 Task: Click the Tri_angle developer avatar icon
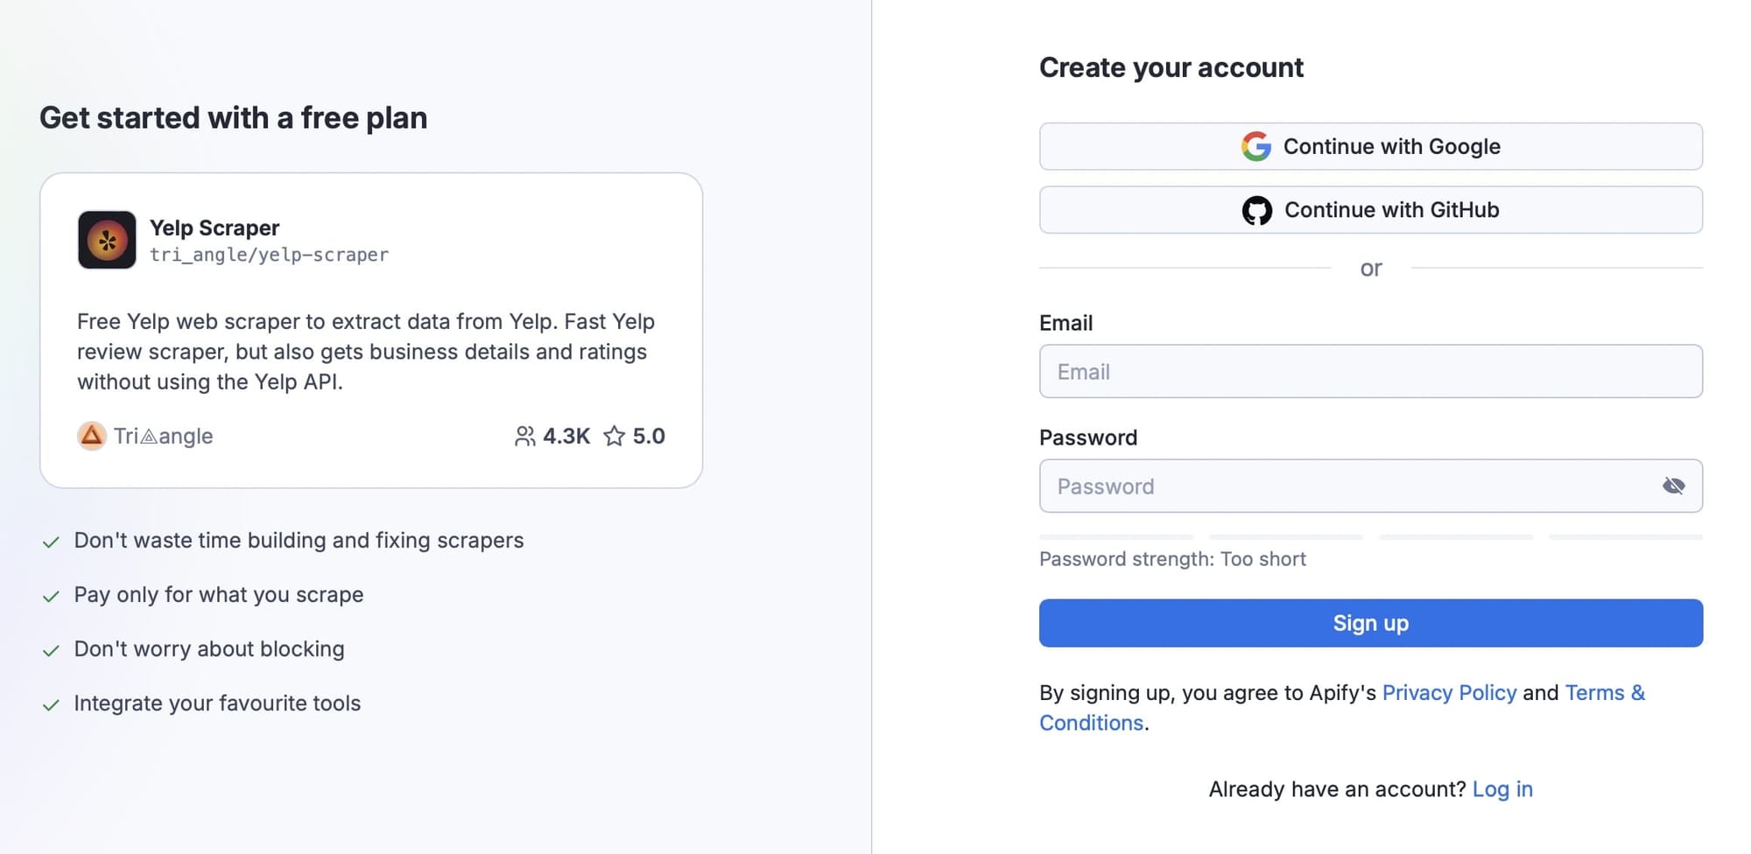click(90, 435)
